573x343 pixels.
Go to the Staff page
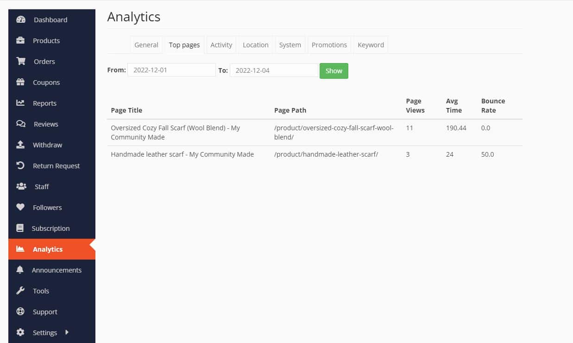(x=42, y=186)
